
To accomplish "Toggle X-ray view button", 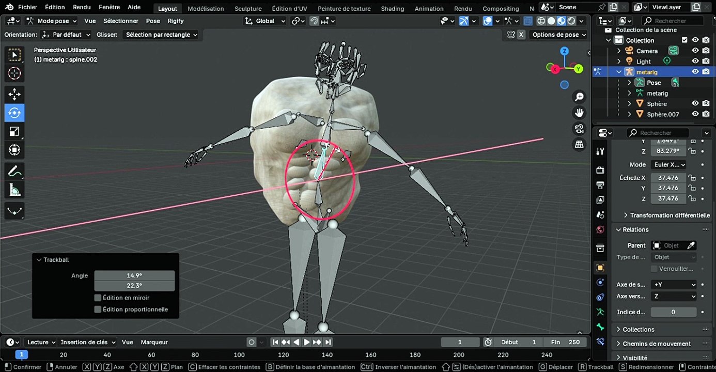I will point(527,21).
